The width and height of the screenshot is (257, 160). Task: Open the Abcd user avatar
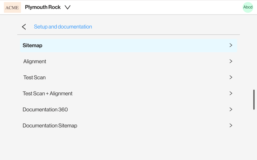pos(248,7)
